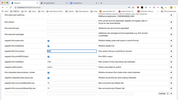Open the Temp bookmarks folder

tap(94, 11)
